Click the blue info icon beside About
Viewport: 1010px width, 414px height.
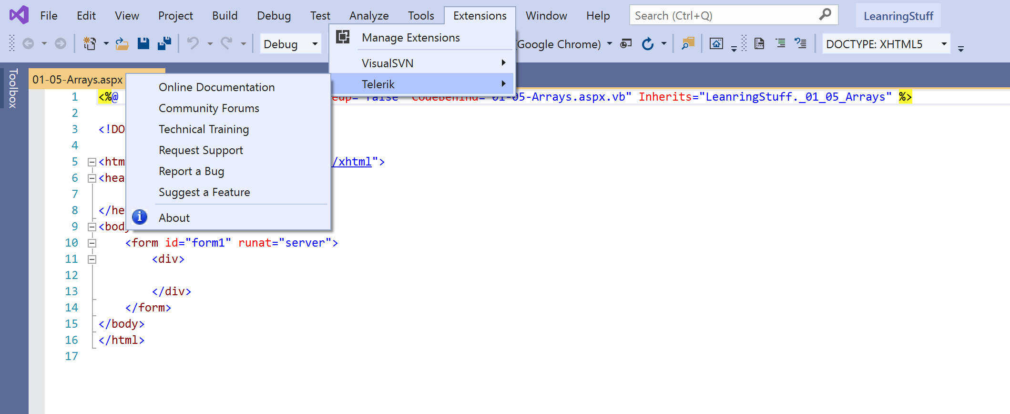(140, 217)
